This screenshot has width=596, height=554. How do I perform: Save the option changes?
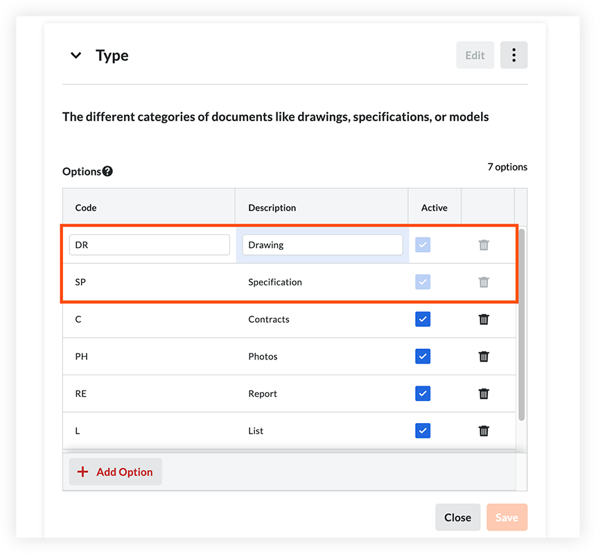coord(507,517)
